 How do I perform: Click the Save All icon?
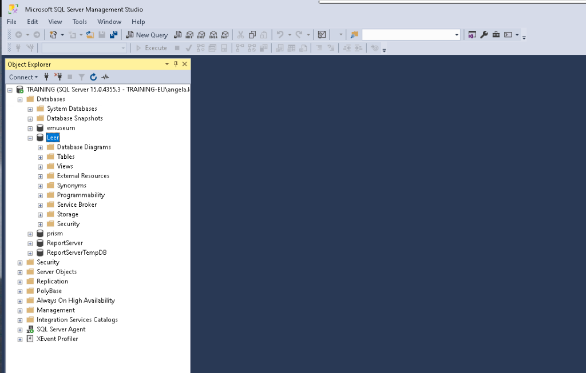(x=114, y=35)
